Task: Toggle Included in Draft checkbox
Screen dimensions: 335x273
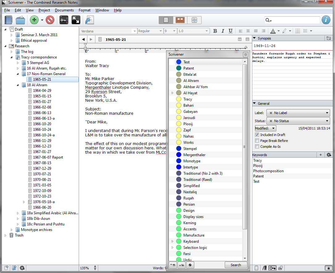Action: tap(257, 135)
